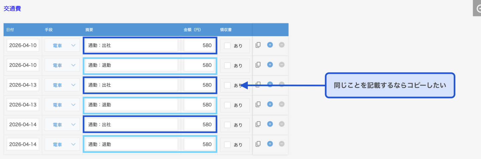Image resolution: width=481 pixels, height=159 pixels.
Task: Focus 摘要 field in 2026-04-13 通勤：出社 row
Action: 131,85
